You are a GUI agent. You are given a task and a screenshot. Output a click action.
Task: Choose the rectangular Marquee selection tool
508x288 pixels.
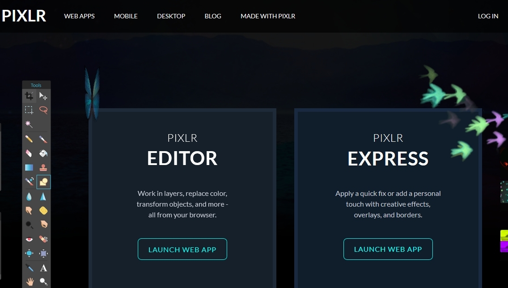[x=29, y=110]
